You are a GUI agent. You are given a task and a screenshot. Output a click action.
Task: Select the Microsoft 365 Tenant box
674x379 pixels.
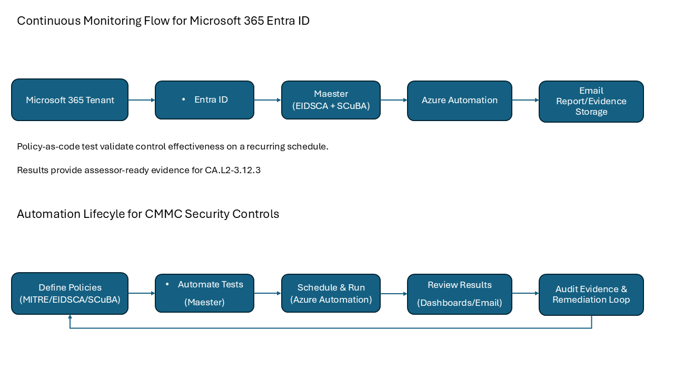[70, 100]
